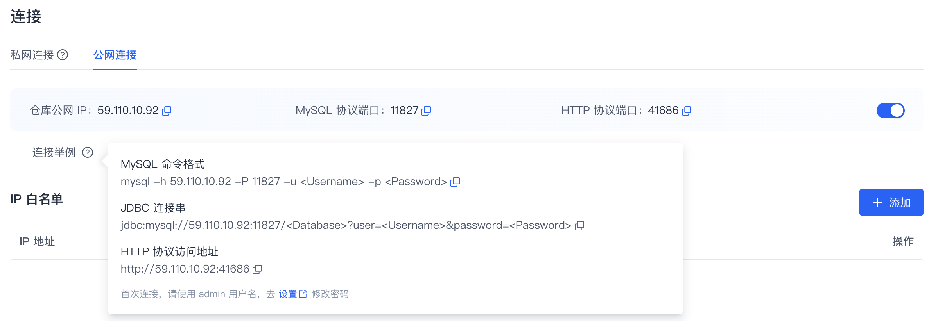Select the 公网连接 tab
929x321 pixels.
tap(115, 55)
